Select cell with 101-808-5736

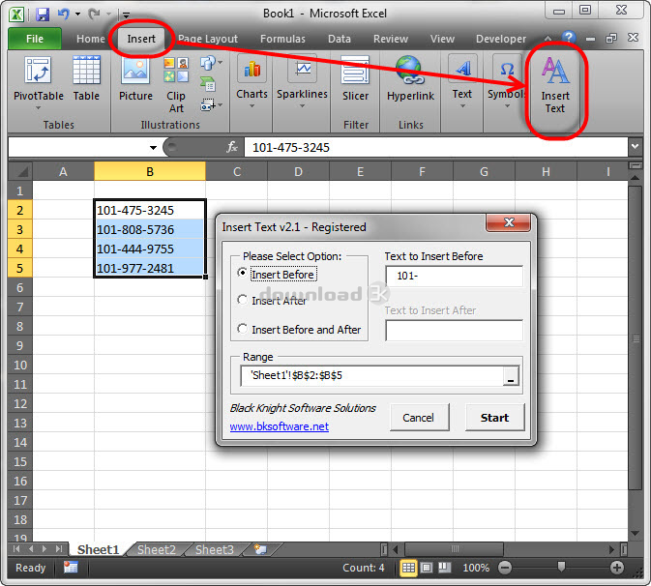click(150, 229)
